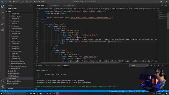Open README.md in the explorer
This screenshot has width=169, height=95.
(14, 76)
